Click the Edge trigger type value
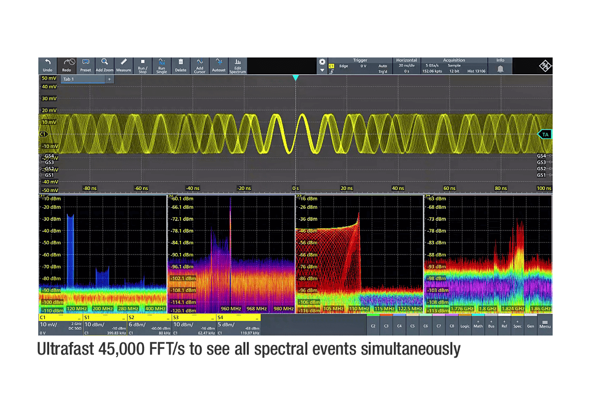Image resolution: width=590 pixels, height=393 pixels. (x=343, y=65)
